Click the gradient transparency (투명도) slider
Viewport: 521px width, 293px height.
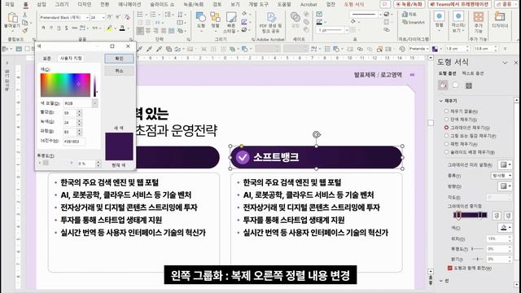click(478, 249)
